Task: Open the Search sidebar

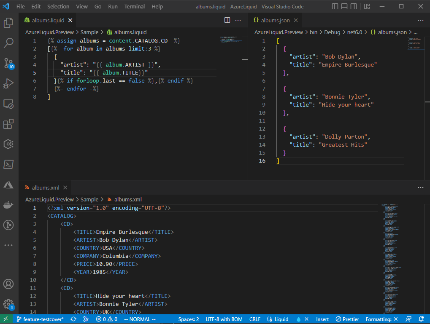Action: (9, 43)
